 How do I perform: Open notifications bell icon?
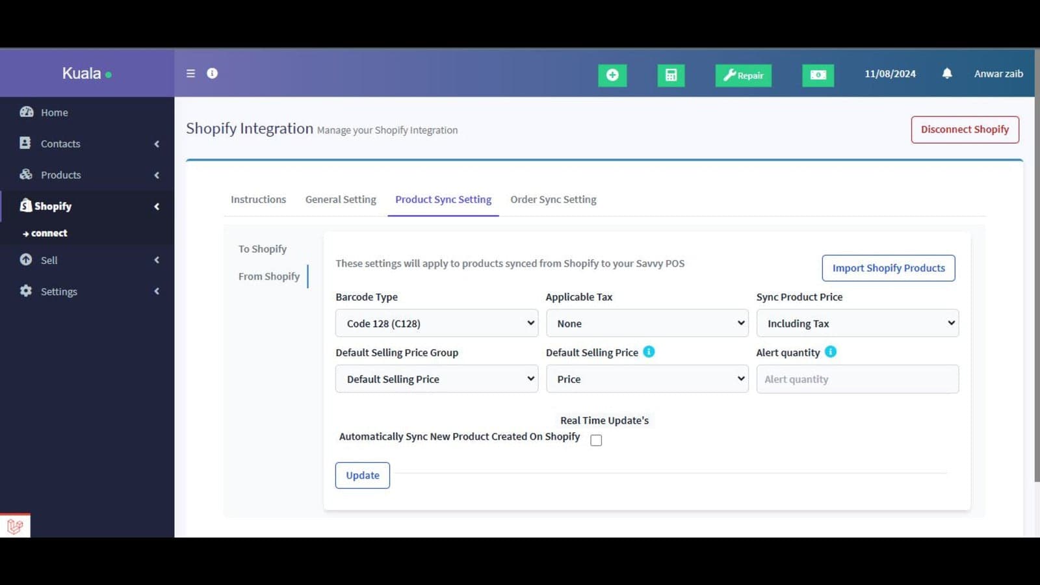point(947,73)
